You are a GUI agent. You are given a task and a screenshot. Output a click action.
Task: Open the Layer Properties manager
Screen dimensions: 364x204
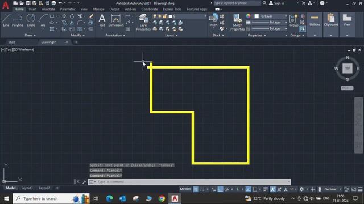(143, 22)
